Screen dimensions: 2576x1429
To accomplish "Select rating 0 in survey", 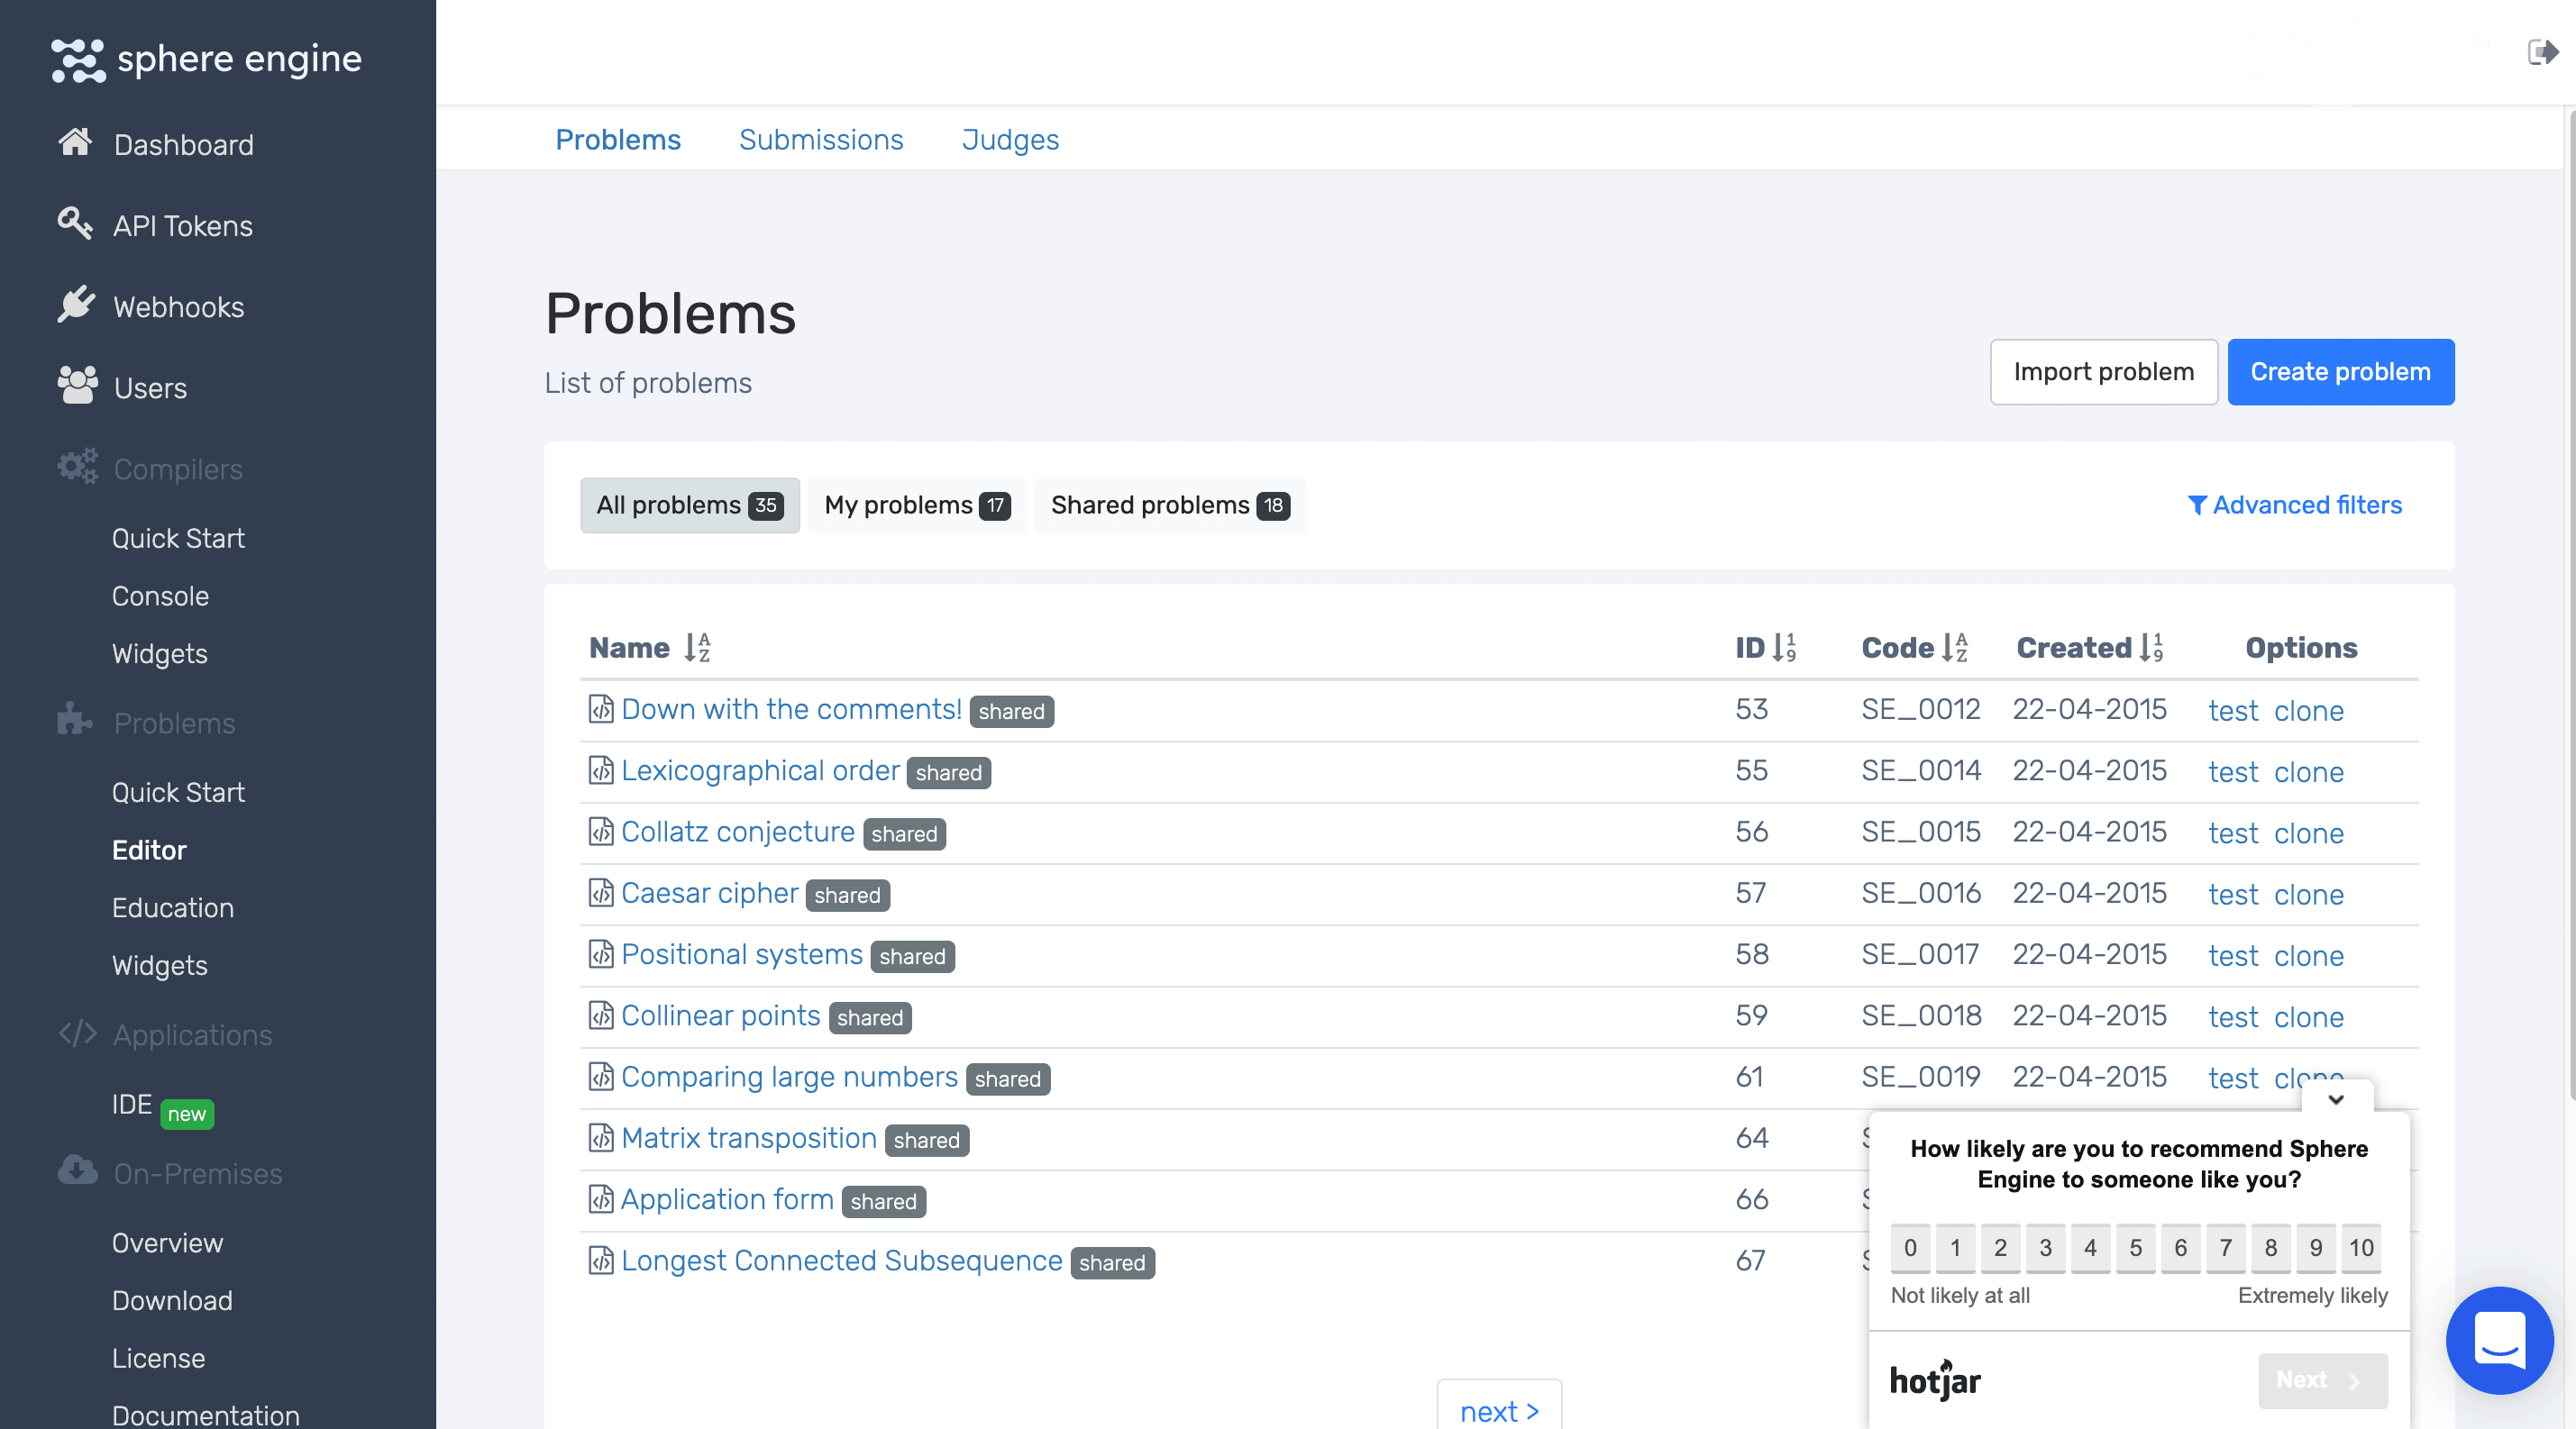I will point(1910,1247).
